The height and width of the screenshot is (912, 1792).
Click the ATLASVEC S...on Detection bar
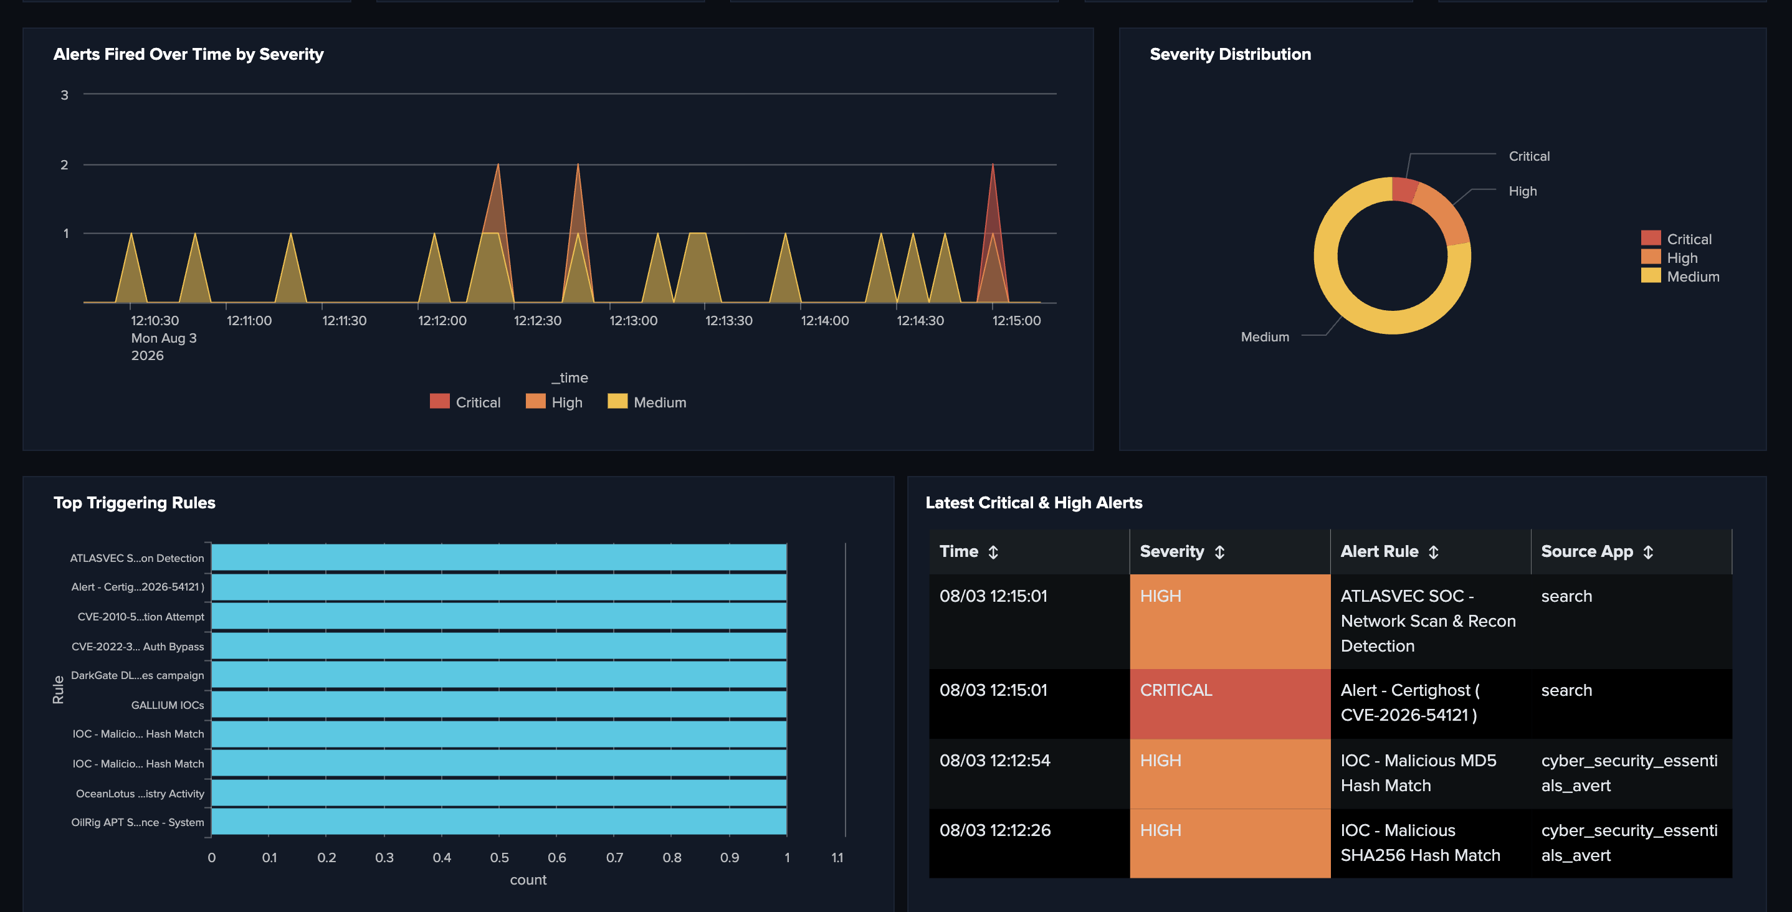pos(499,557)
